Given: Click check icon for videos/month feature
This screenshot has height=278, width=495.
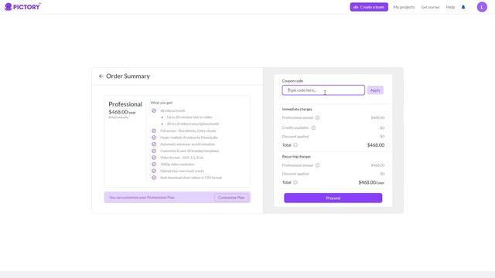Looking at the screenshot, I should click(154, 110).
